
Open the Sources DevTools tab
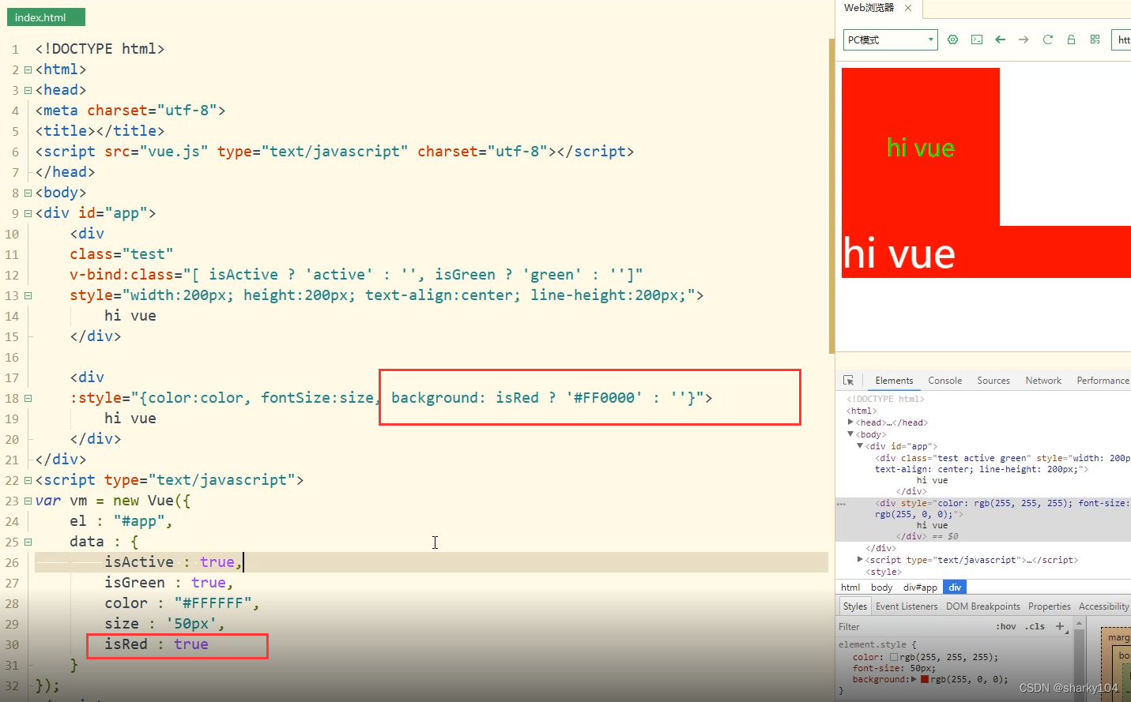pos(993,381)
